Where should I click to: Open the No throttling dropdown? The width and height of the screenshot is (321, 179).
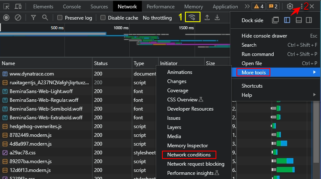[x=157, y=18]
